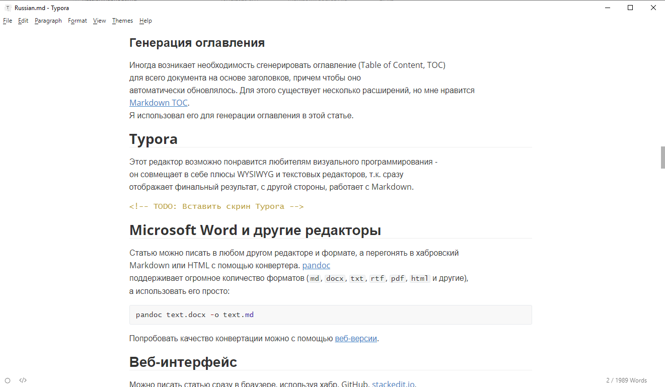665x387 pixels.
Task: Open the Format menu
Action: click(x=78, y=21)
